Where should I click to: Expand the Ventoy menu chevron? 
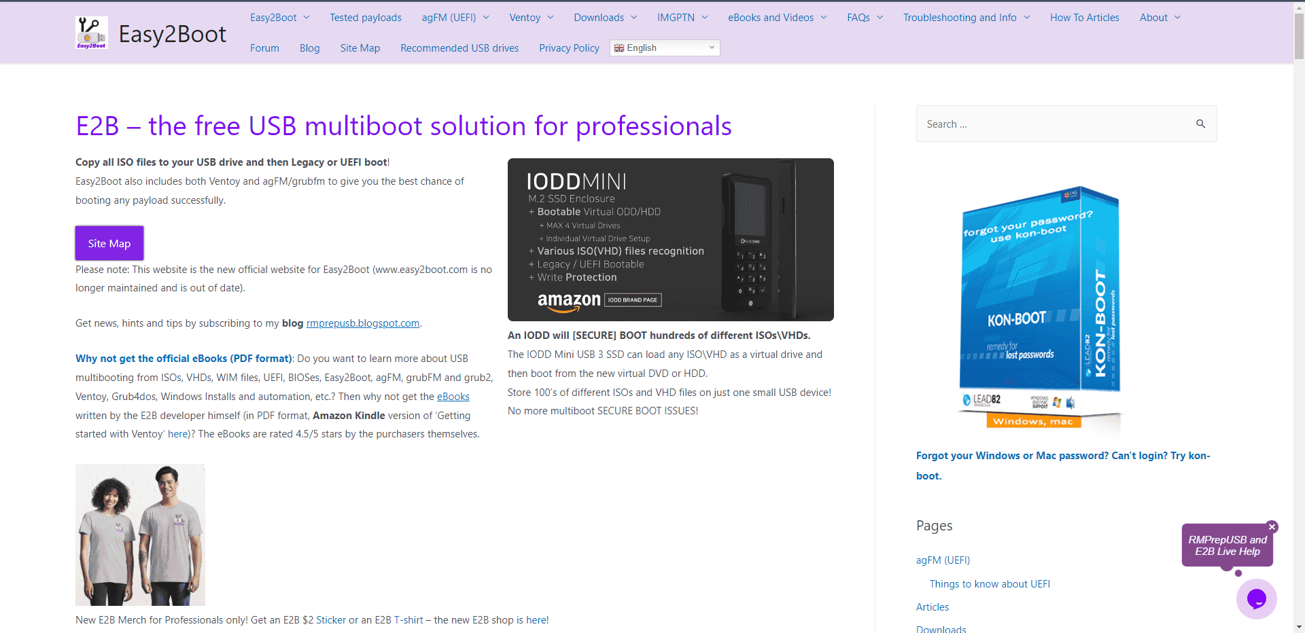pyautogui.click(x=551, y=18)
